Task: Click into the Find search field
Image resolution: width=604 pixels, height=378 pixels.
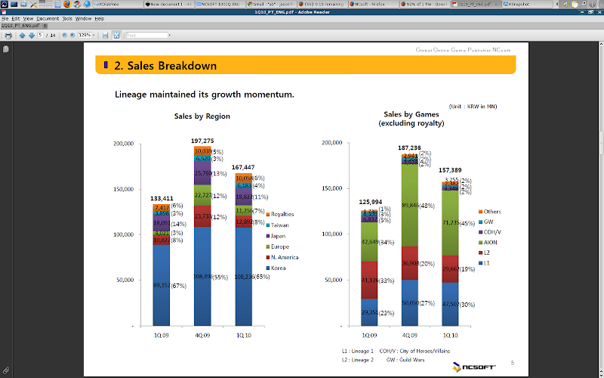Action: coord(146,35)
